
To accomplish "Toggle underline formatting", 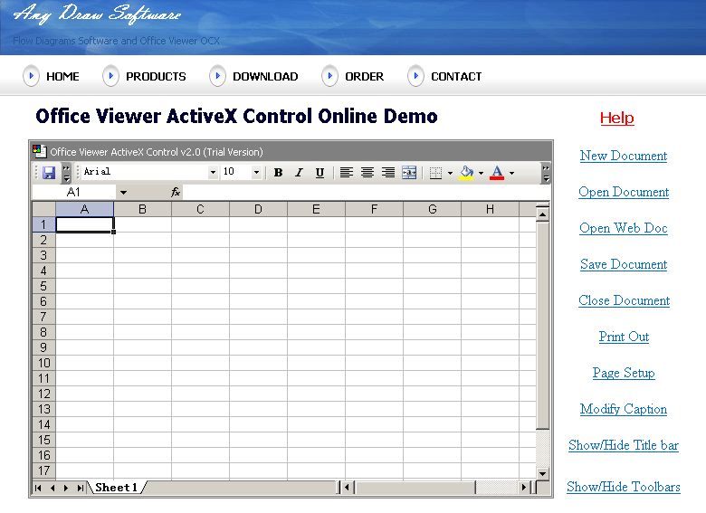I will 320,173.
